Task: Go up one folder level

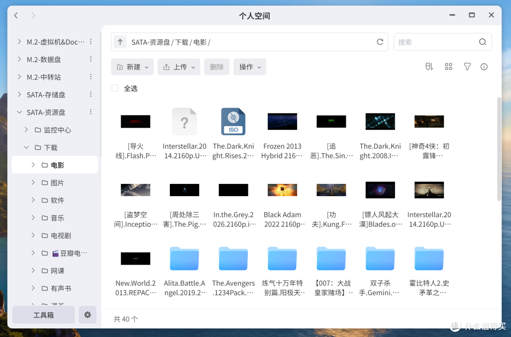Action: point(120,42)
